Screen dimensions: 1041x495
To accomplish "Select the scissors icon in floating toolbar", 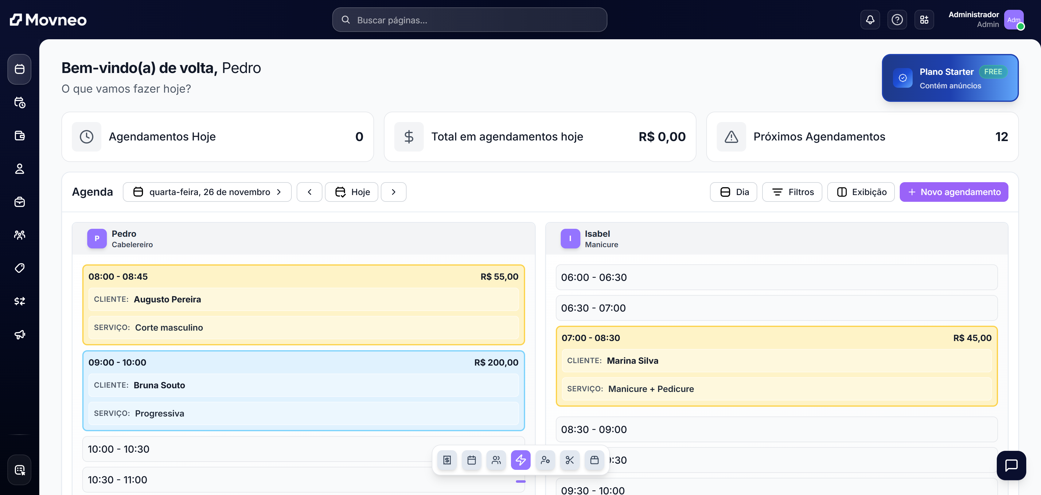I will [x=569, y=460].
